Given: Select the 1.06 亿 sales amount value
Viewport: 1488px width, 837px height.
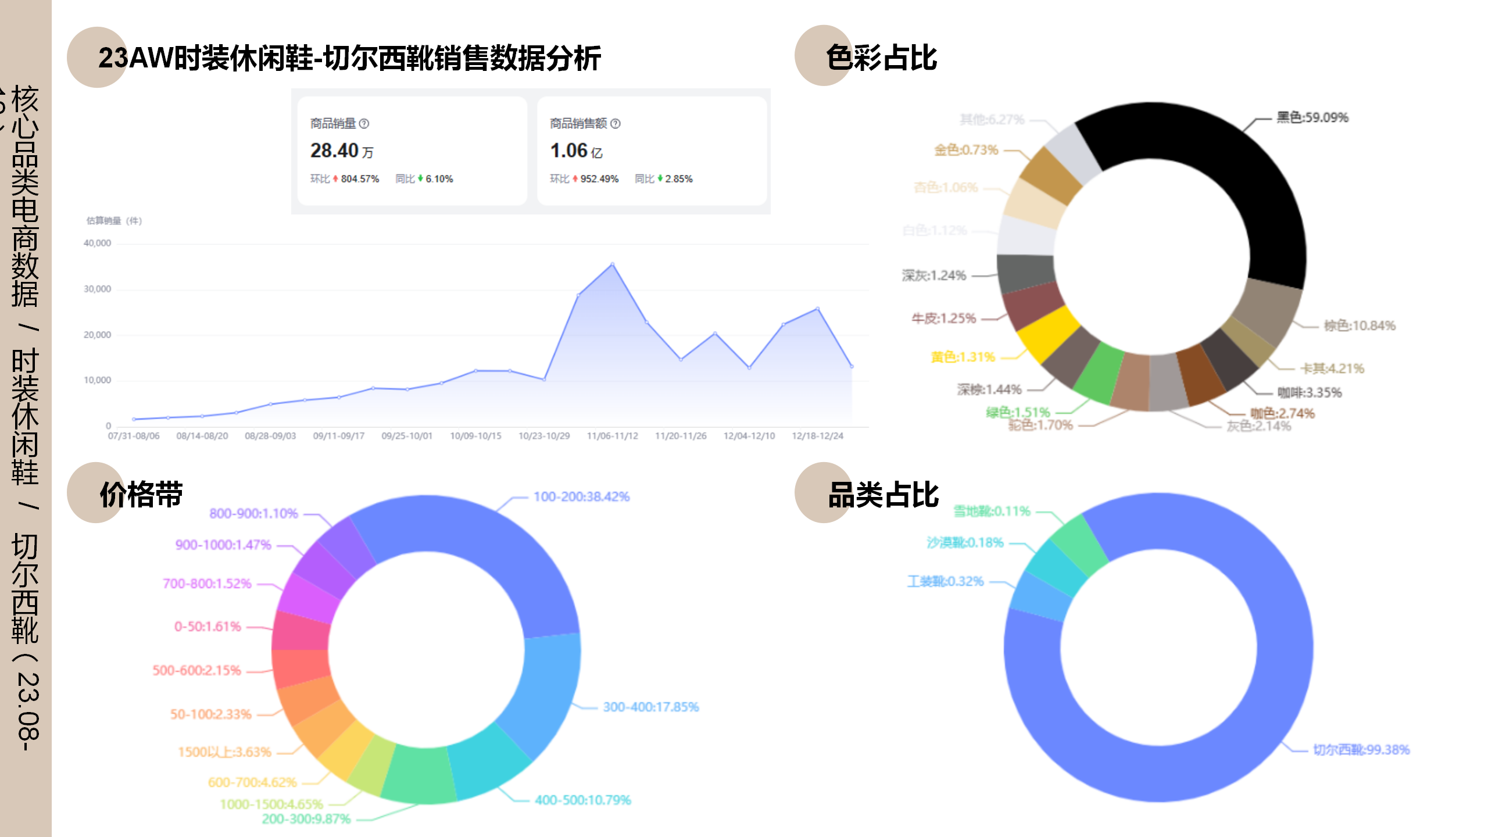Looking at the screenshot, I should 576,151.
